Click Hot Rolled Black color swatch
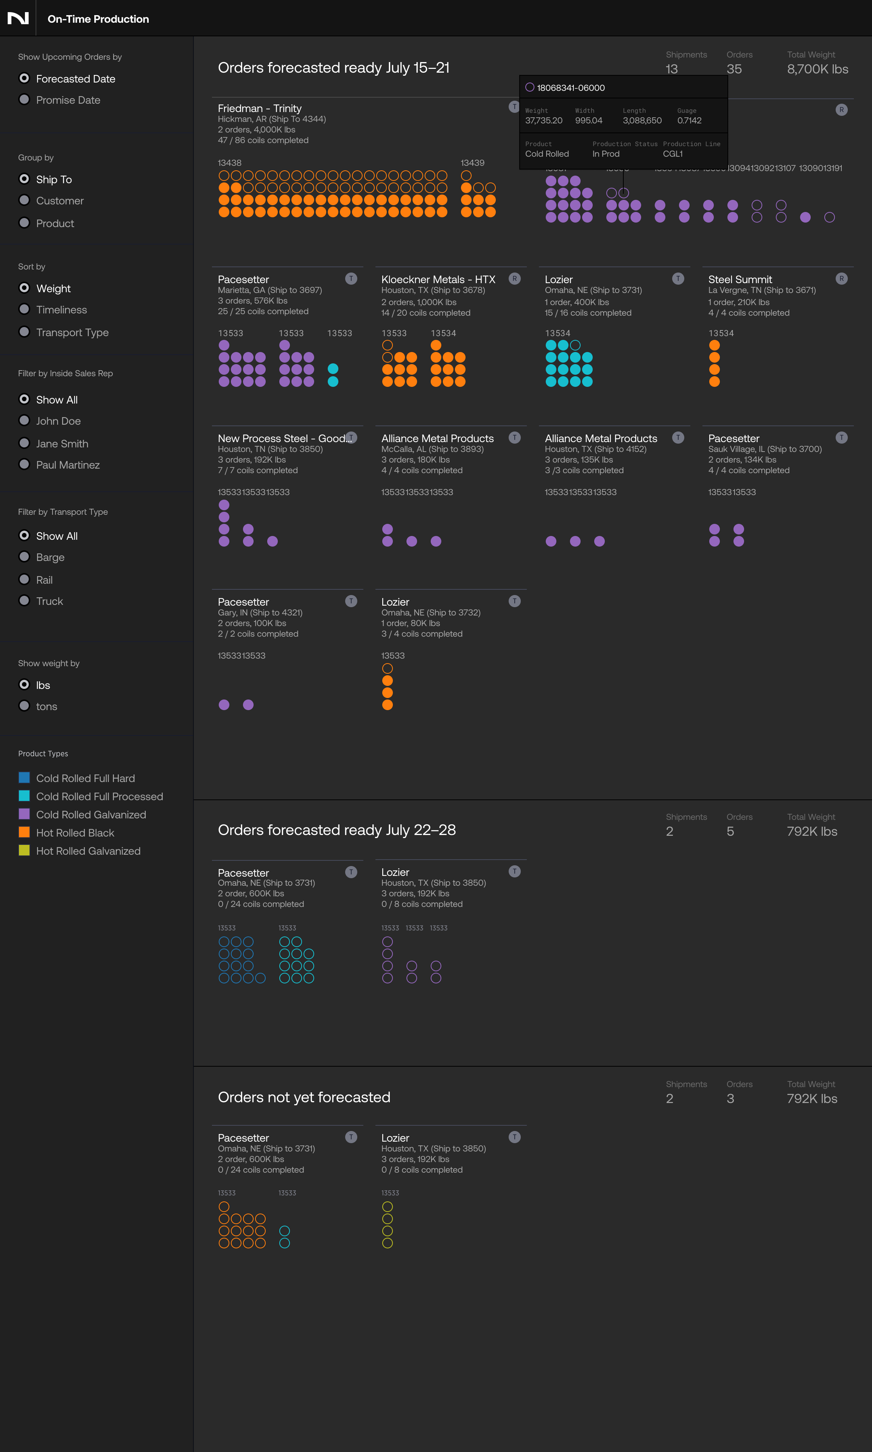Viewport: 872px width, 1452px height. tap(24, 832)
